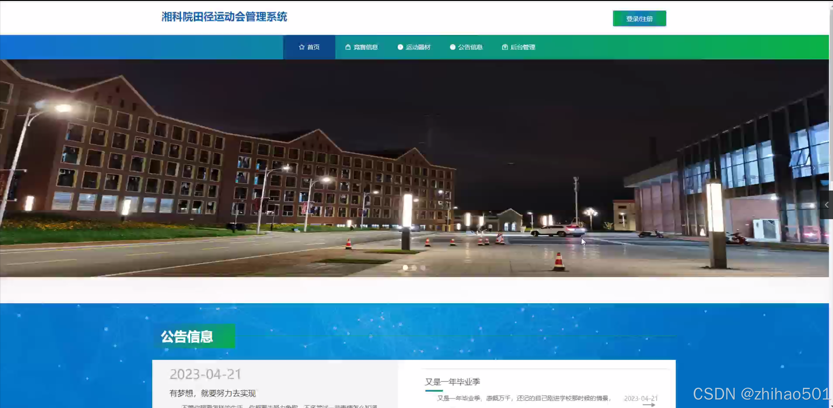Select the third carousel indicator dot
Viewport: 833px width, 408px height.
(423, 268)
